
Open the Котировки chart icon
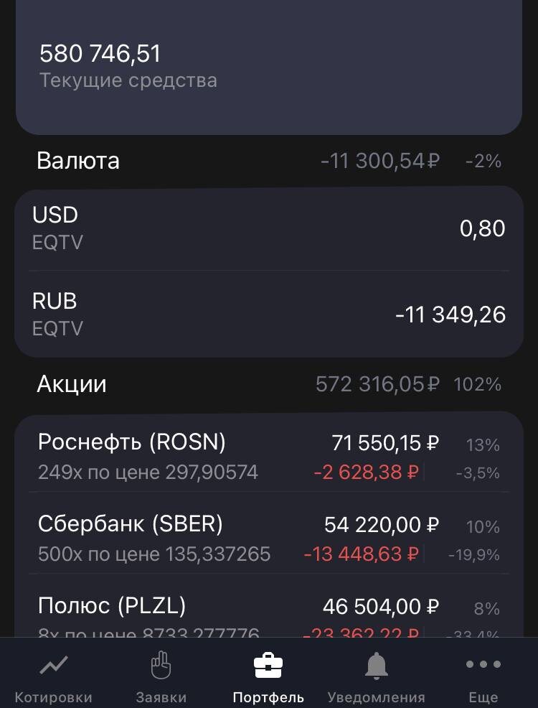[54, 665]
